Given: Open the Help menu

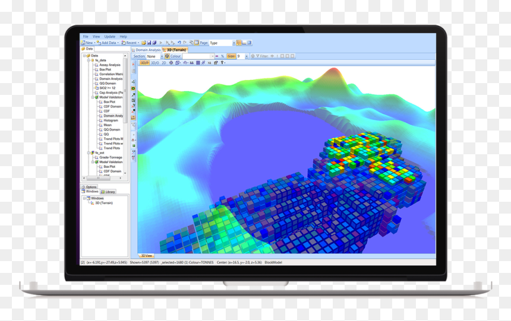Looking at the screenshot, I should tap(123, 36).
